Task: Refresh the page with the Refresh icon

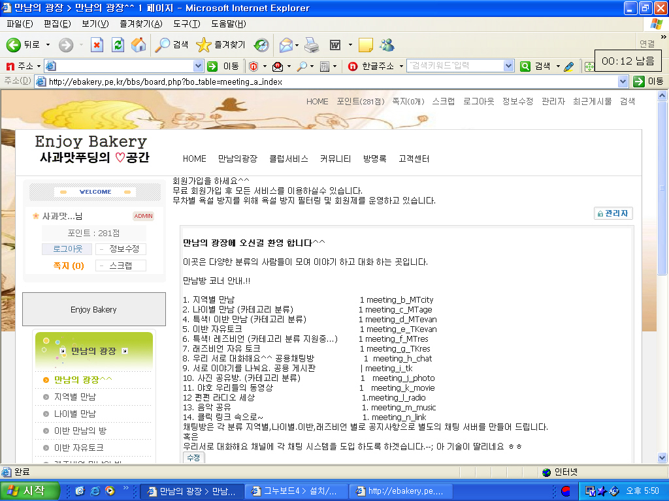Action: 118,45
